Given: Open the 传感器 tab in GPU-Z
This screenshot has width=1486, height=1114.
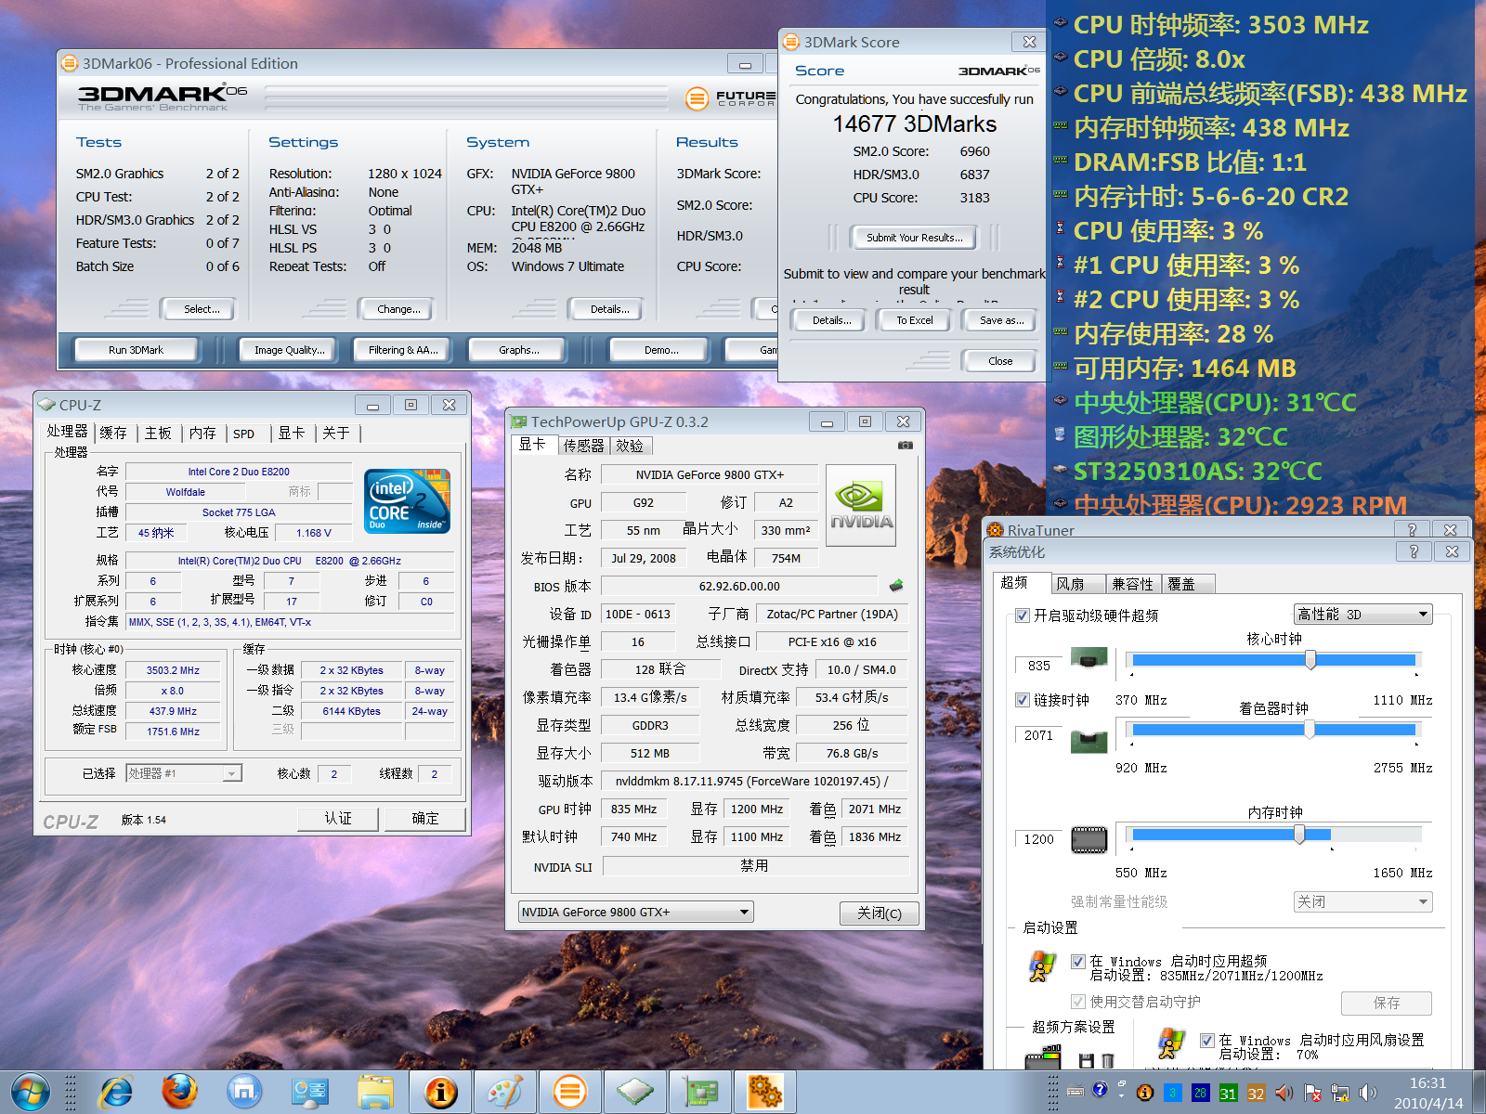Looking at the screenshot, I should click(x=583, y=446).
